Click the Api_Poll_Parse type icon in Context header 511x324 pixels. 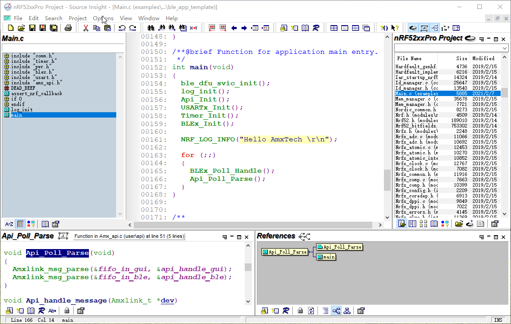tap(63, 236)
